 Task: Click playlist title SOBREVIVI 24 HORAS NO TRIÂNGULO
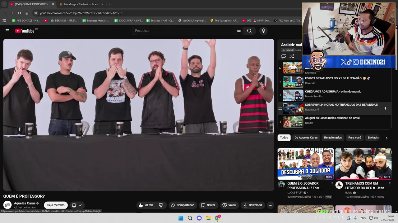341,105
